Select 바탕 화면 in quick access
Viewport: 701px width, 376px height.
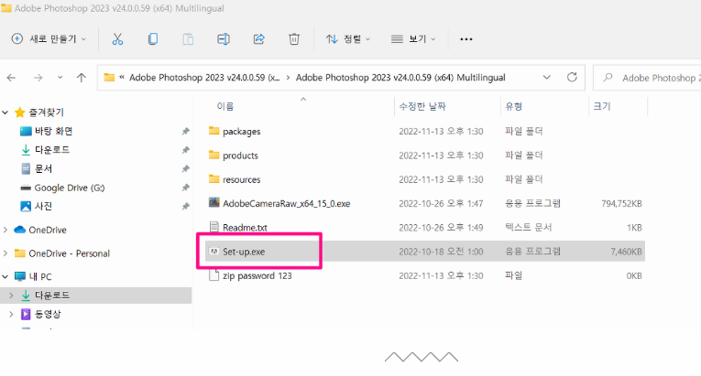[x=54, y=132]
